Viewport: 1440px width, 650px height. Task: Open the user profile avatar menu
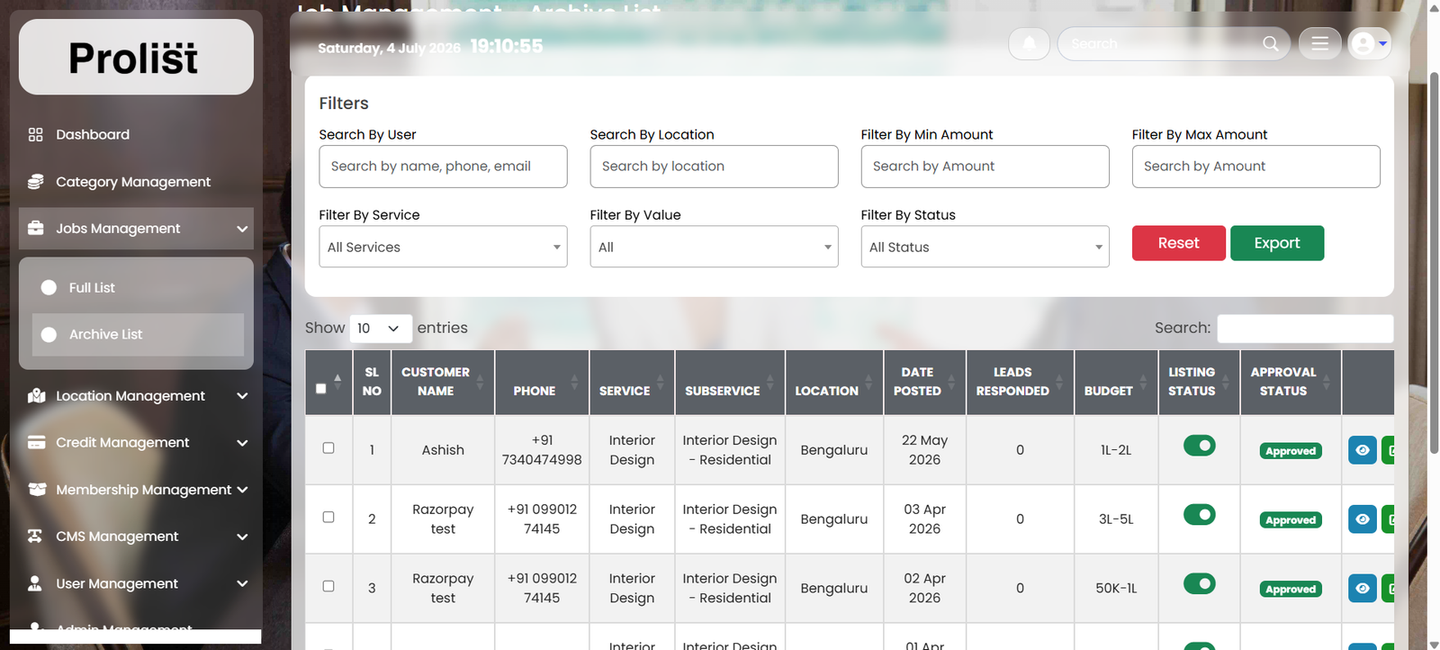[x=1369, y=43]
